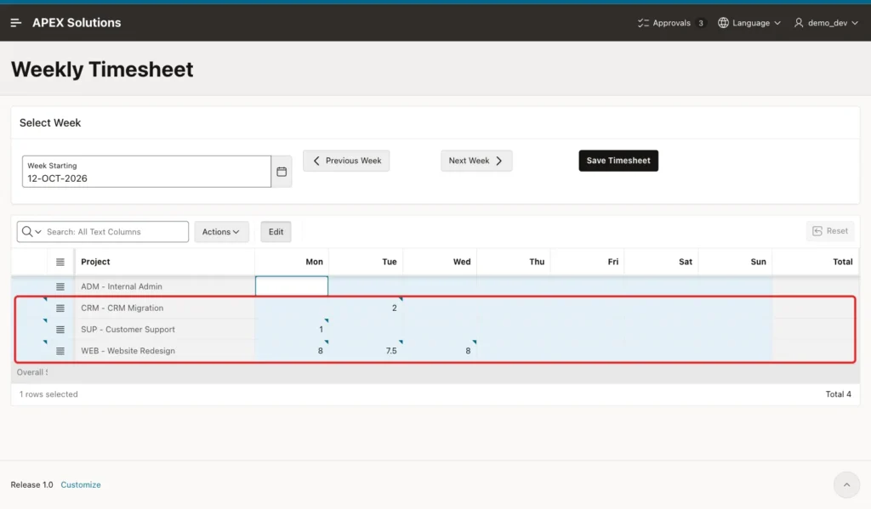Open the header row actions menu icon
Screen dimensions: 871x509
tap(60, 262)
